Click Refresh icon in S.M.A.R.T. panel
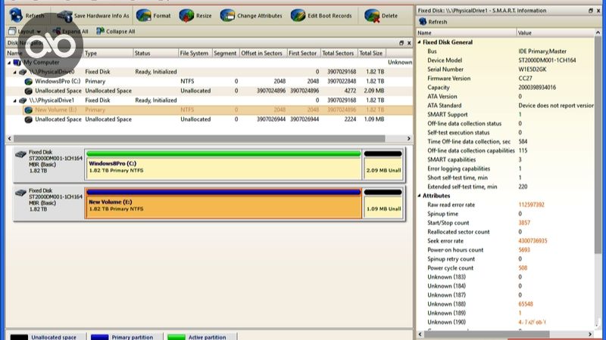This screenshot has height=340, width=606. click(x=423, y=22)
